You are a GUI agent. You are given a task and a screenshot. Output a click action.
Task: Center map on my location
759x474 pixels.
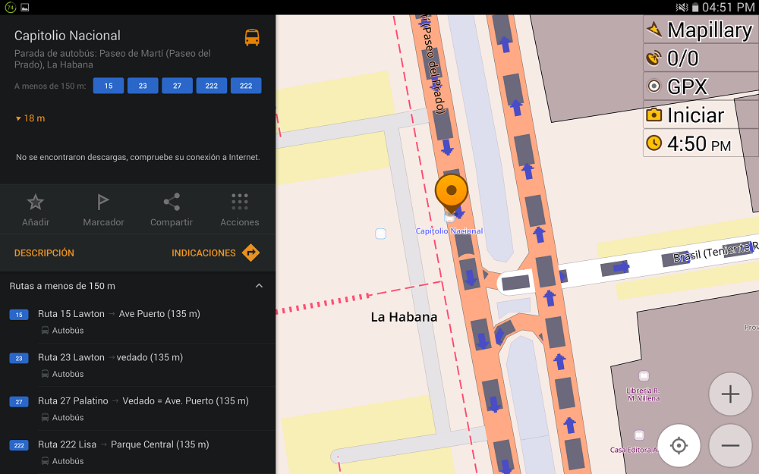[x=679, y=445]
